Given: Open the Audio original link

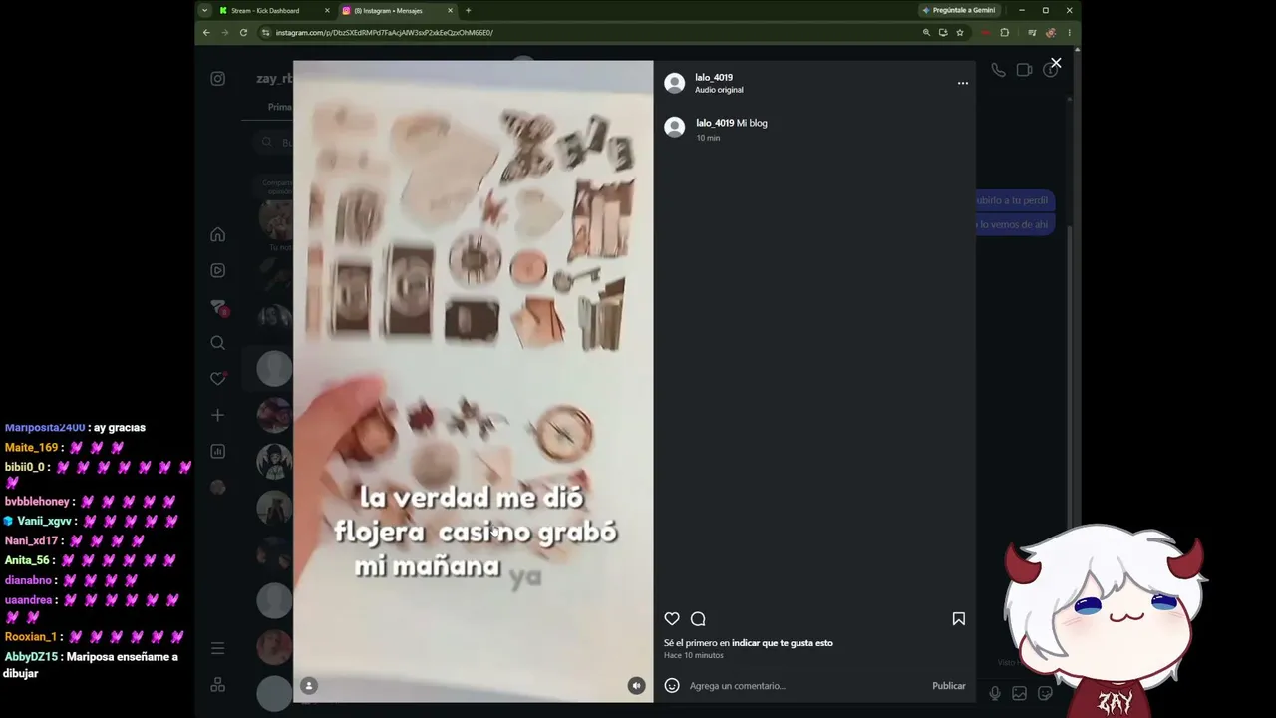Looking at the screenshot, I should (x=719, y=90).
